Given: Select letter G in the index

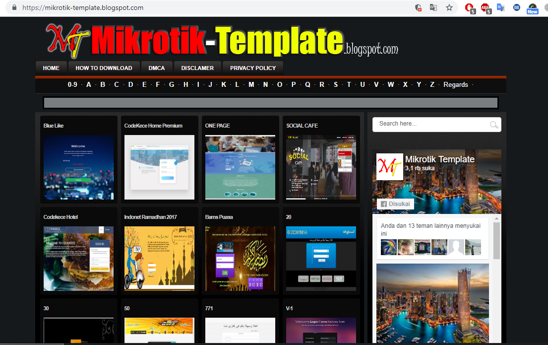Looking at the screenshot, I should point(172,85).
